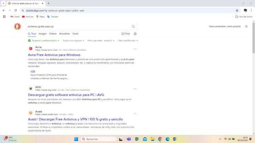Click Votre protection, notre priorité text
Screen dimensions: 255x143
[x=225, y=26]
